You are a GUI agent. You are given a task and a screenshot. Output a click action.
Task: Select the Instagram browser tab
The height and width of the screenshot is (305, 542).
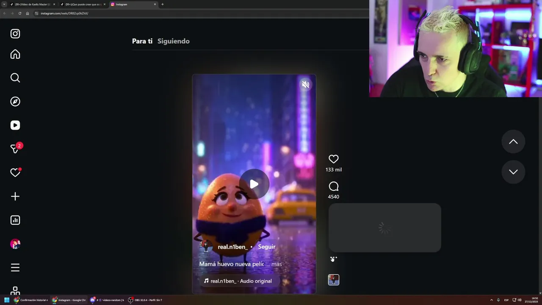tap(133, 4)
